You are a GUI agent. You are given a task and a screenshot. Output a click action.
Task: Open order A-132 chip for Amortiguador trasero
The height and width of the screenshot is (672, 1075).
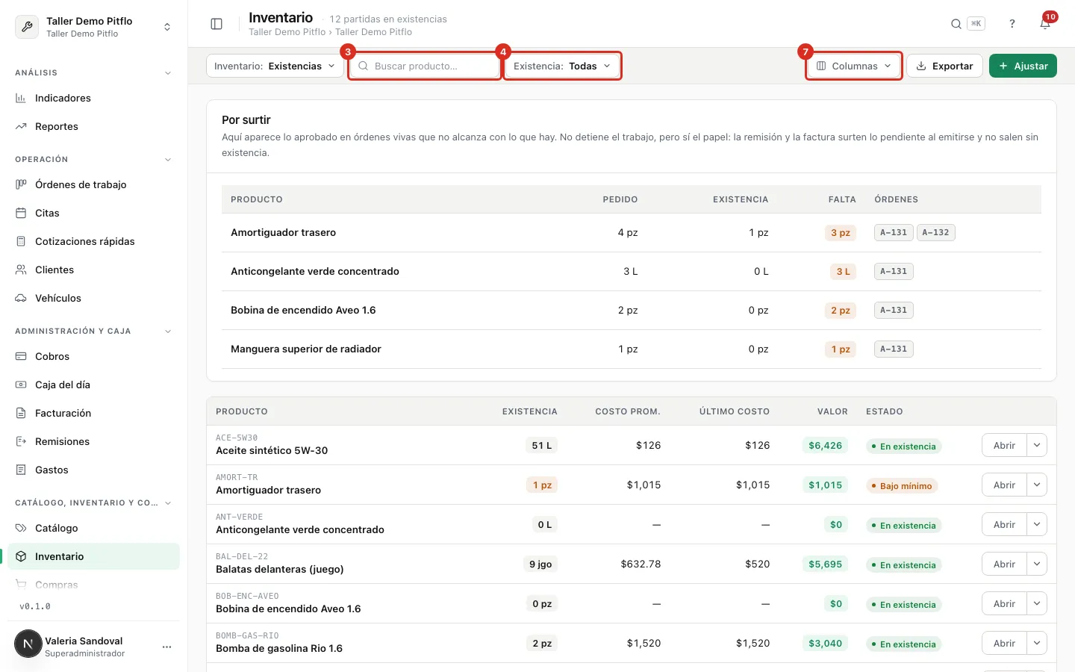tap(935, 232)
